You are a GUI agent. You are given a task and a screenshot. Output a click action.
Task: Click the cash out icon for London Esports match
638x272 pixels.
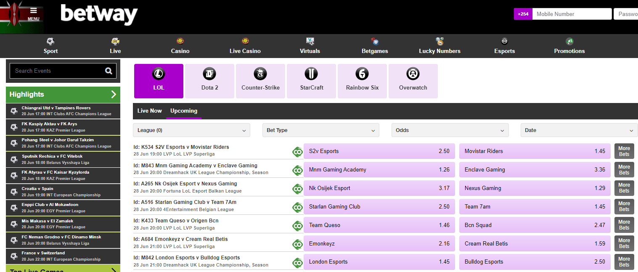(298, 262)
